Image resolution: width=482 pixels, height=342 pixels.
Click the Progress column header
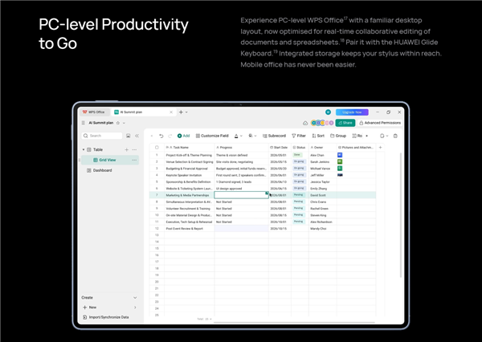tap(242, 148)
